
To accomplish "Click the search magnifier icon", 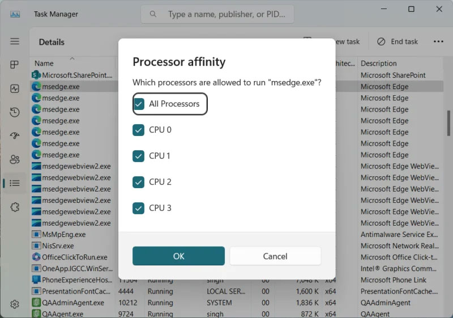I will [x=153, y=14].
